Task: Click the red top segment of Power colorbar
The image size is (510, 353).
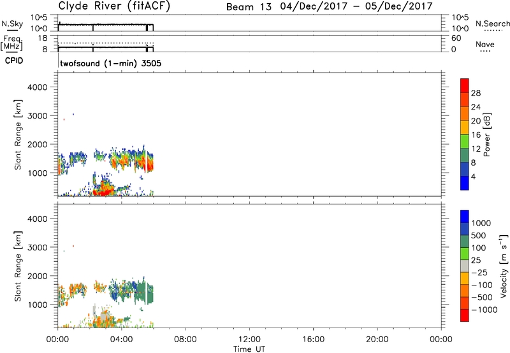Action: (x=465, y=85)
